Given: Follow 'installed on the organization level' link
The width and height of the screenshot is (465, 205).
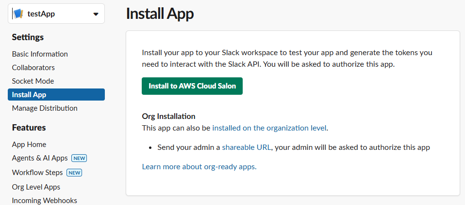Looking at the screenshot, I should click(x=269, y=128).
